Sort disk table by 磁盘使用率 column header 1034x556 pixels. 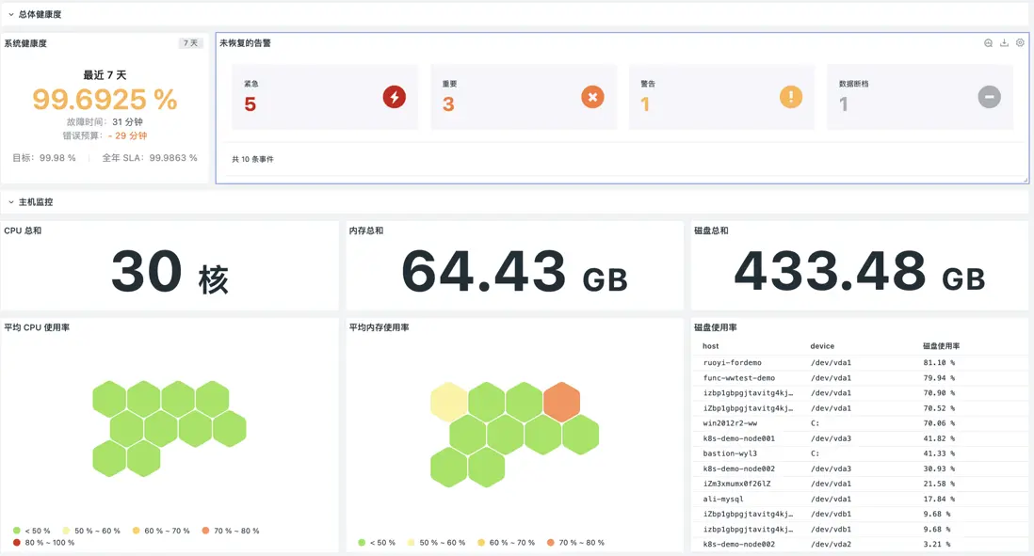pyautogui.click(x=941, y=346)
